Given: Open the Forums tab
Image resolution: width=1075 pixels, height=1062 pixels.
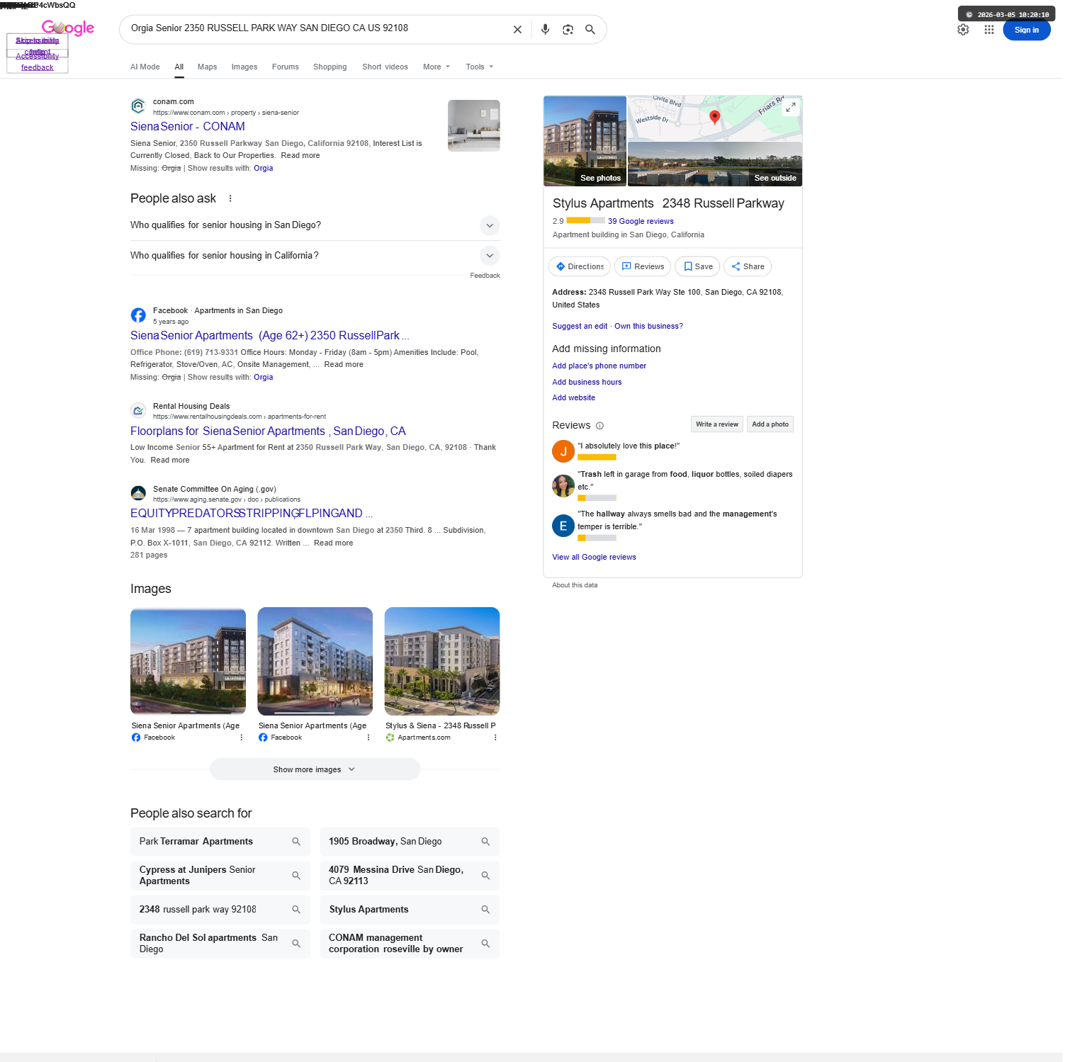Looking at the screenshot, I should pyautogui.click(x=286, y=67).
